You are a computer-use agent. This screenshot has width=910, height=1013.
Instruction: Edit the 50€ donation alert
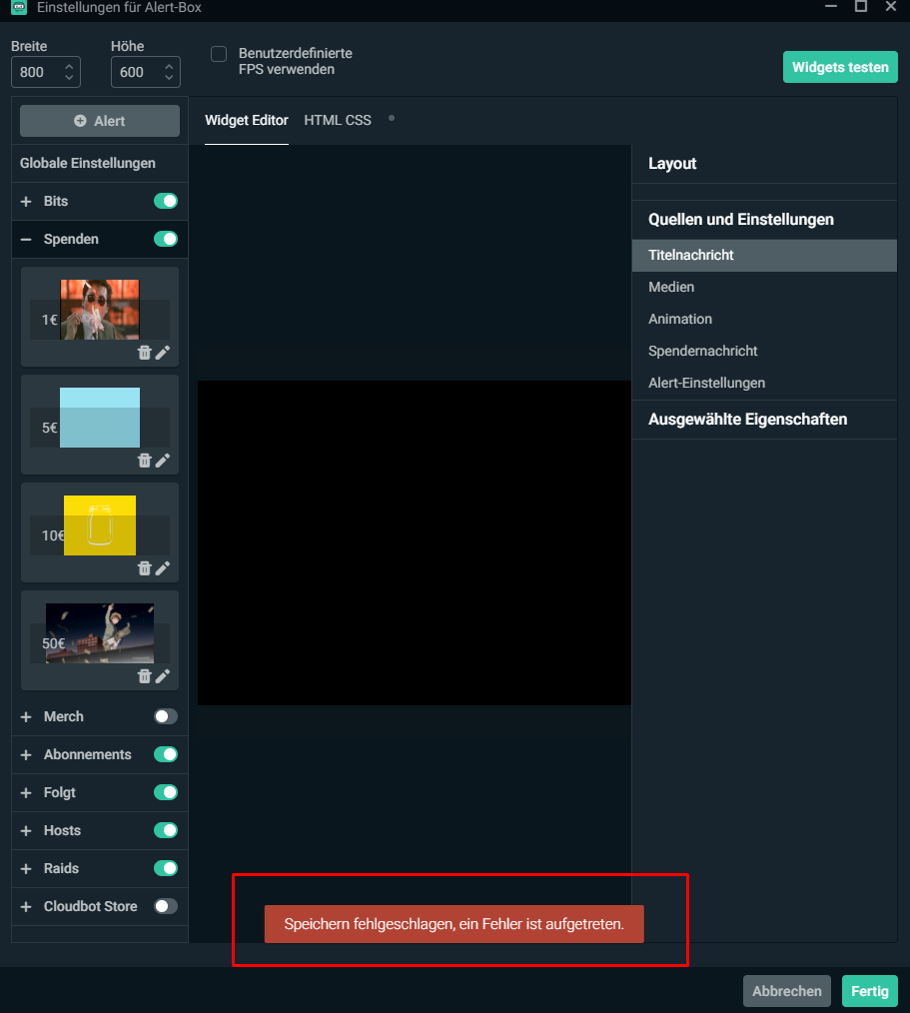(x=163, y=676)
